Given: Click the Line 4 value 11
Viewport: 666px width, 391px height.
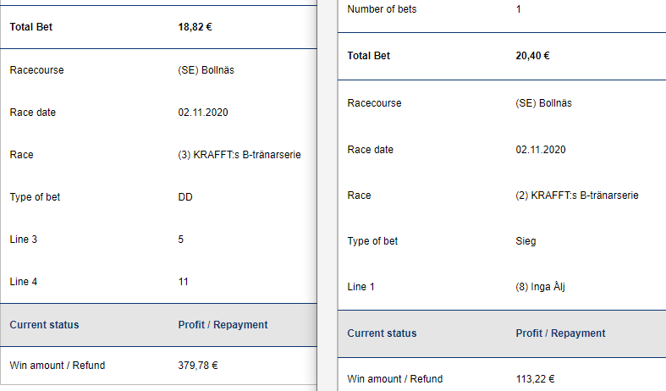Looking at the screenshot, I should tap(184, 282).
